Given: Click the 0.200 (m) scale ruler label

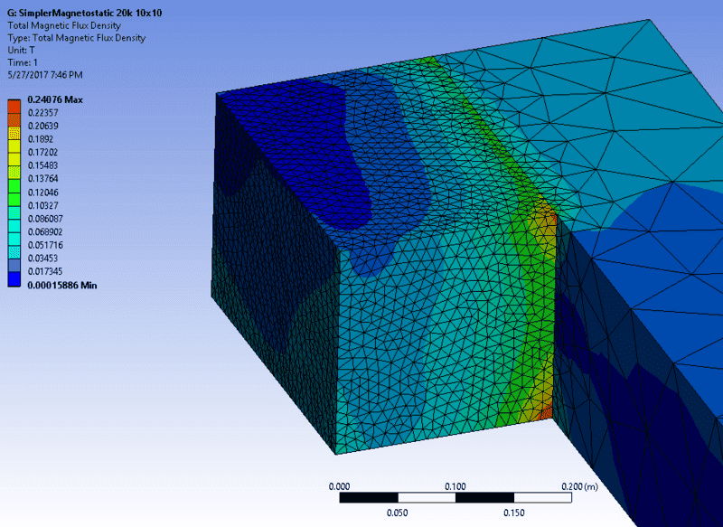Looking at the screenshot, I should pos(577,486).
